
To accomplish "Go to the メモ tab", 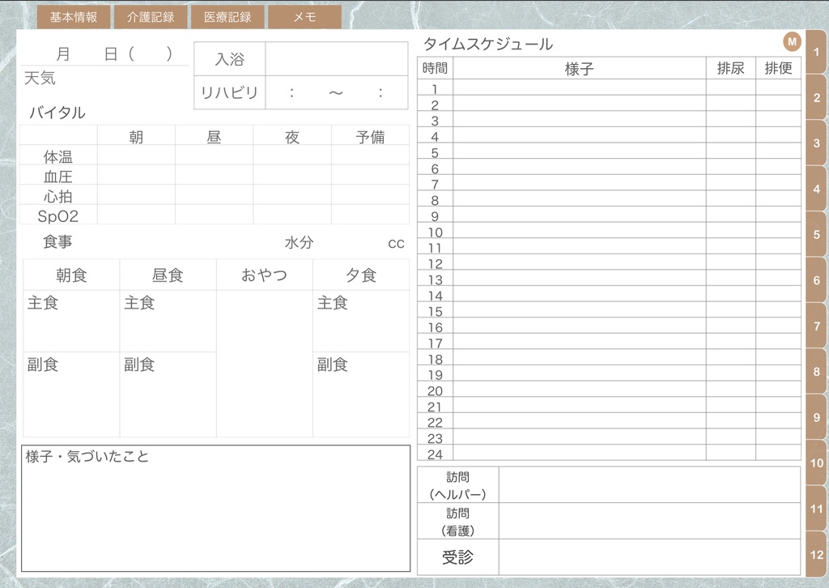I will pos(304,16).
